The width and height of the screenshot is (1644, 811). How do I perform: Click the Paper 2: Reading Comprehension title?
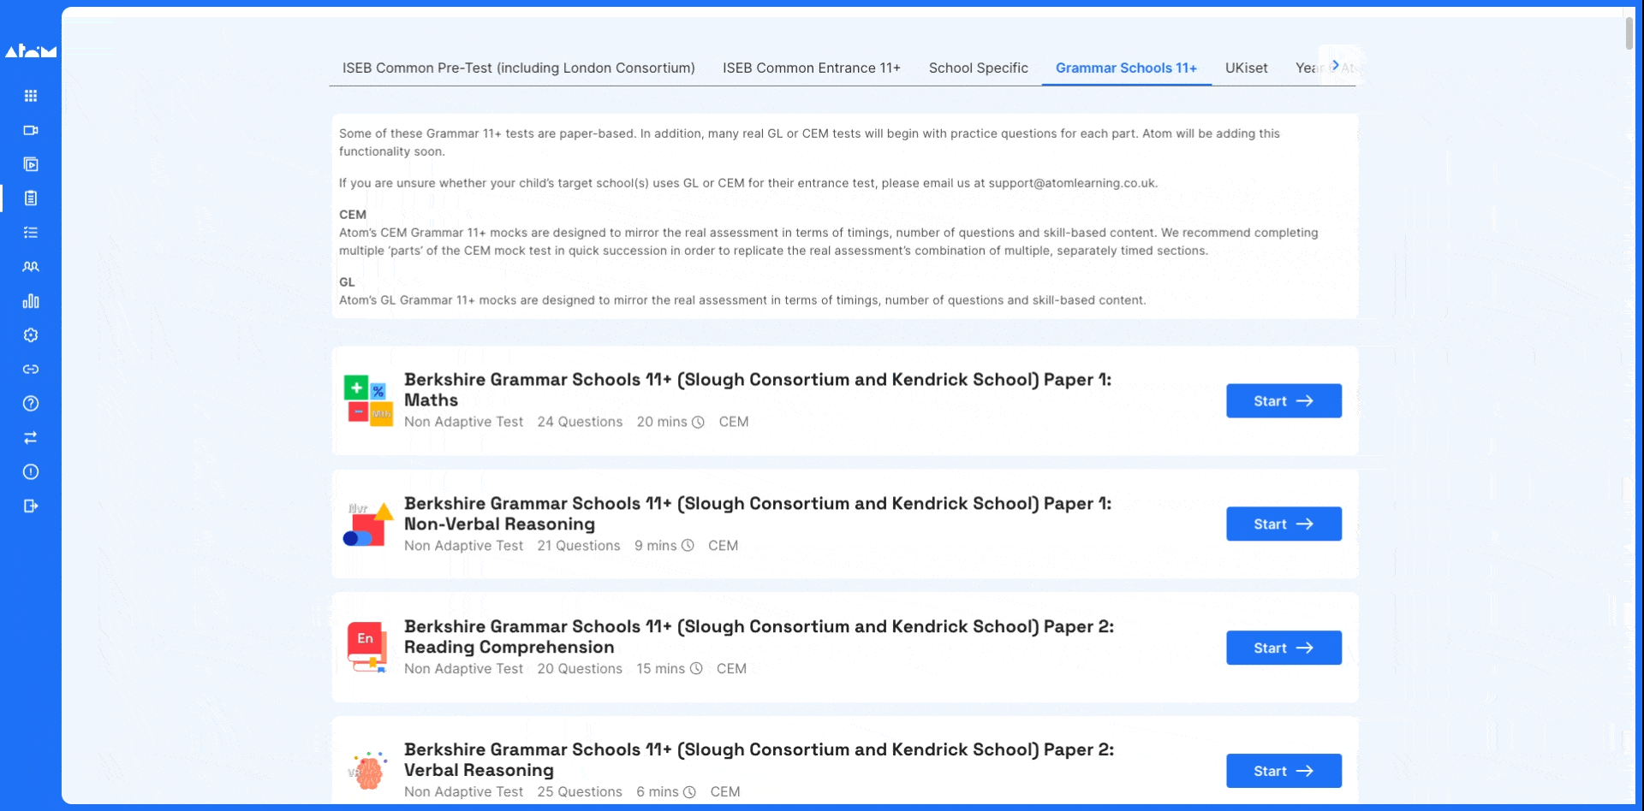click(759, 636)
